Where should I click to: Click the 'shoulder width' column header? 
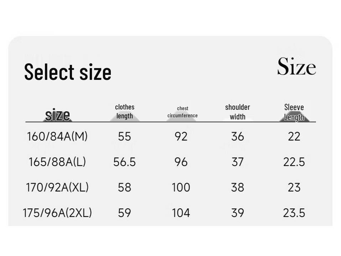click(x=237, y=112)
